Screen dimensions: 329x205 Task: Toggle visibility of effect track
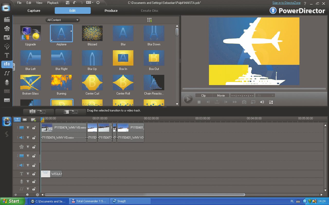pos(28,147)
